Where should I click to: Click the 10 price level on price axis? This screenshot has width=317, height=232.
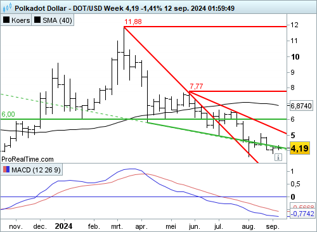tap(295, 56)
